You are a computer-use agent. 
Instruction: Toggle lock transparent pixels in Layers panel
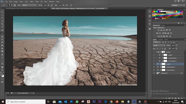[x=158, y=49]
